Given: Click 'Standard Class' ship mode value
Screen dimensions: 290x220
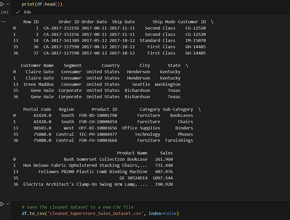Looking at the screenshot, I should pyautogui.click(x=157, y=41).
